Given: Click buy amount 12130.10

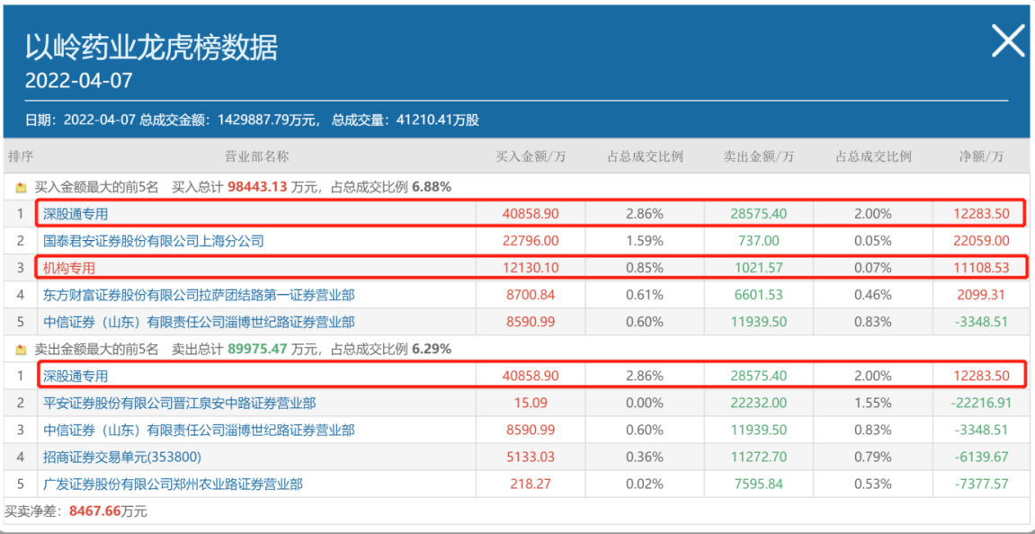Looking at the screenshot, I should (x=531, y=268).
